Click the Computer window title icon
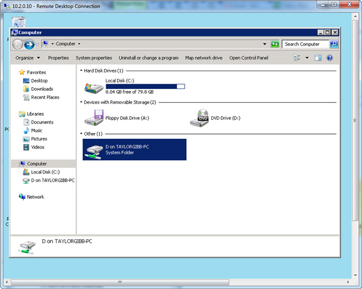This screenshot has height=289, width=362. [x=15, y=33]
